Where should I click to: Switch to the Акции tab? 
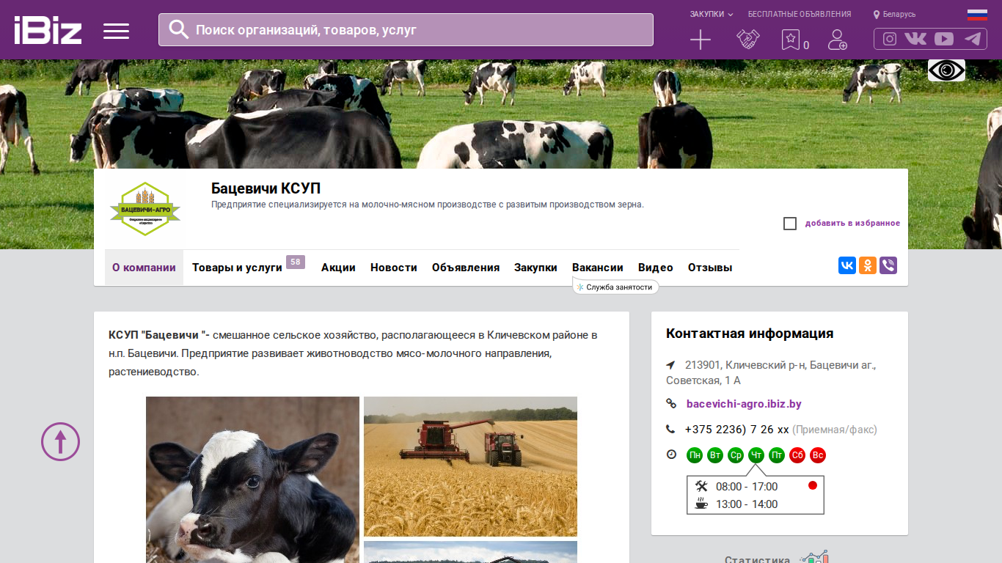[x=338, y=268]
